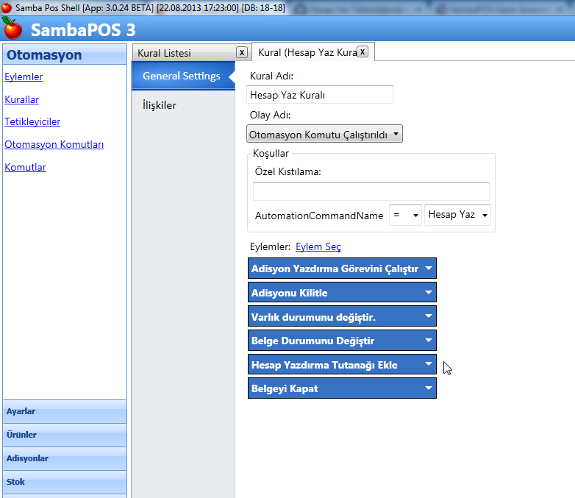Image resolution: width=575 pixels, height=498 pixels.
Task: Expand the Adisyonu Kilitle action
Action: 429,293
